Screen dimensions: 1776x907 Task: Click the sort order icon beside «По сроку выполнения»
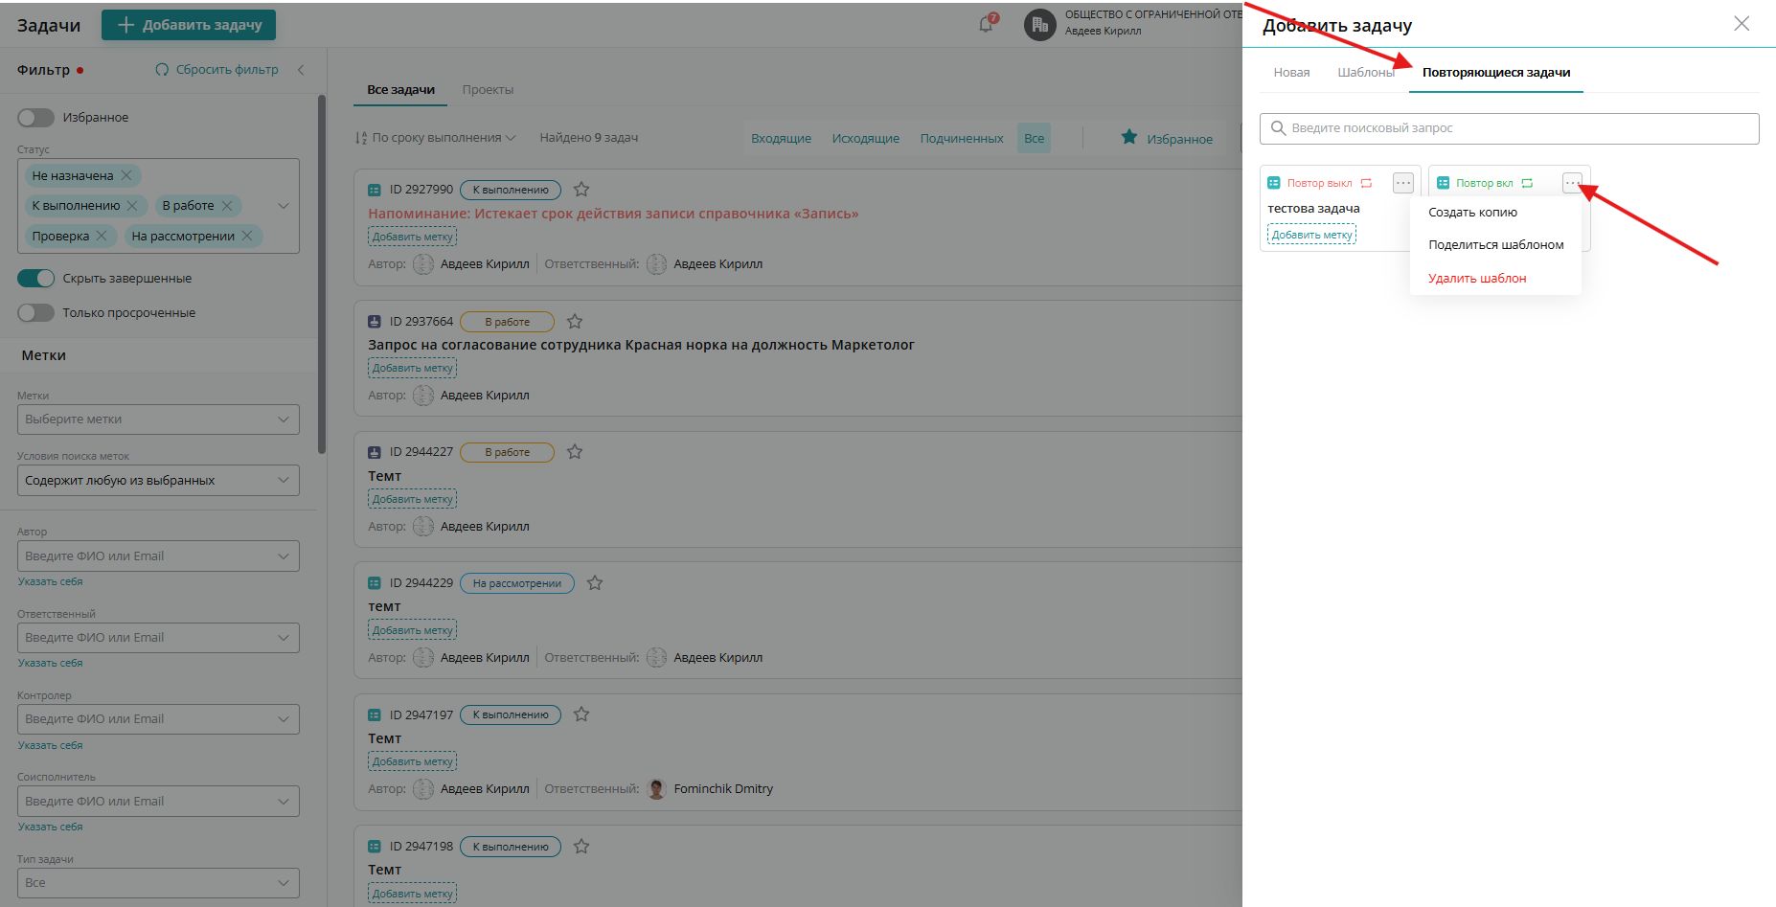361,138
